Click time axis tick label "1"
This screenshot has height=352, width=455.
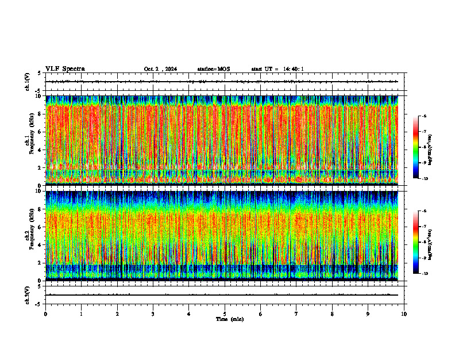point(81,314)
